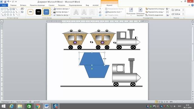Viewport: 194px width, 109px height.
Task: Open the Selection Pane (Область выделения)
Action: pos(154,15)
